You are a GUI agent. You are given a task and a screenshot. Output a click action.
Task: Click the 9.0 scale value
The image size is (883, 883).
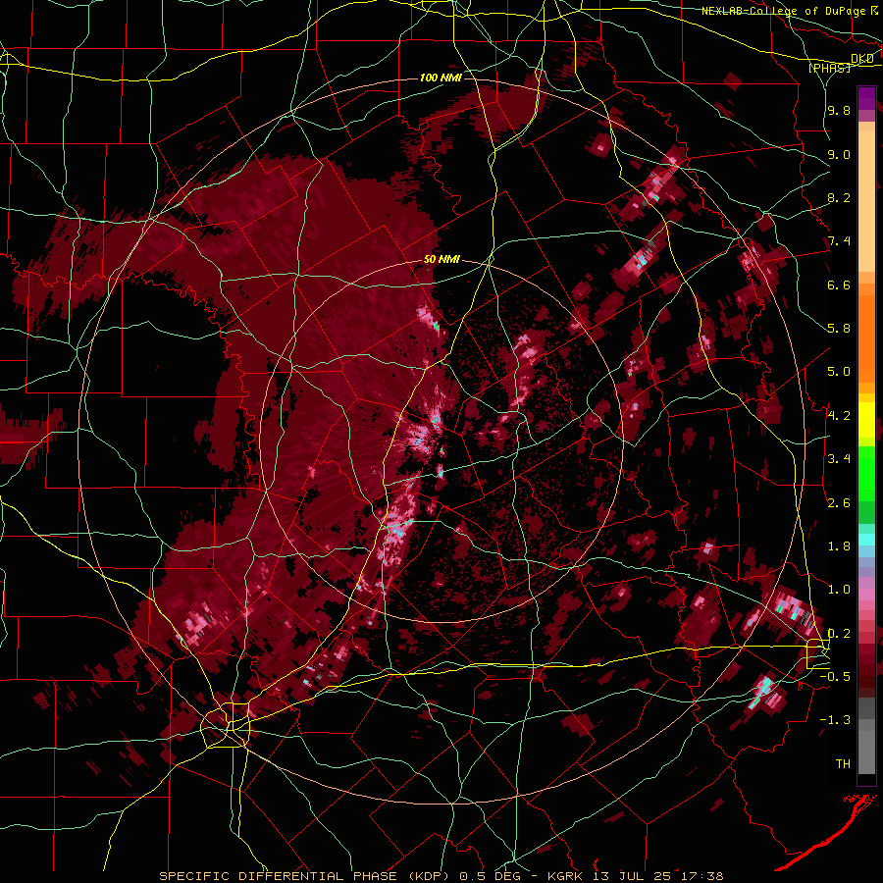pyautogui.click(x=839, y=154)
